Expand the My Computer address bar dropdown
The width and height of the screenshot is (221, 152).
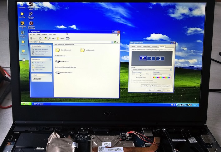[112, 42]
